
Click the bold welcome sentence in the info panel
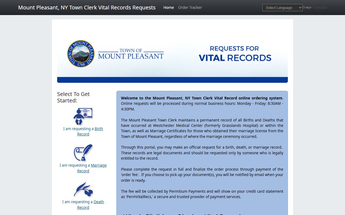pos(202,98)
